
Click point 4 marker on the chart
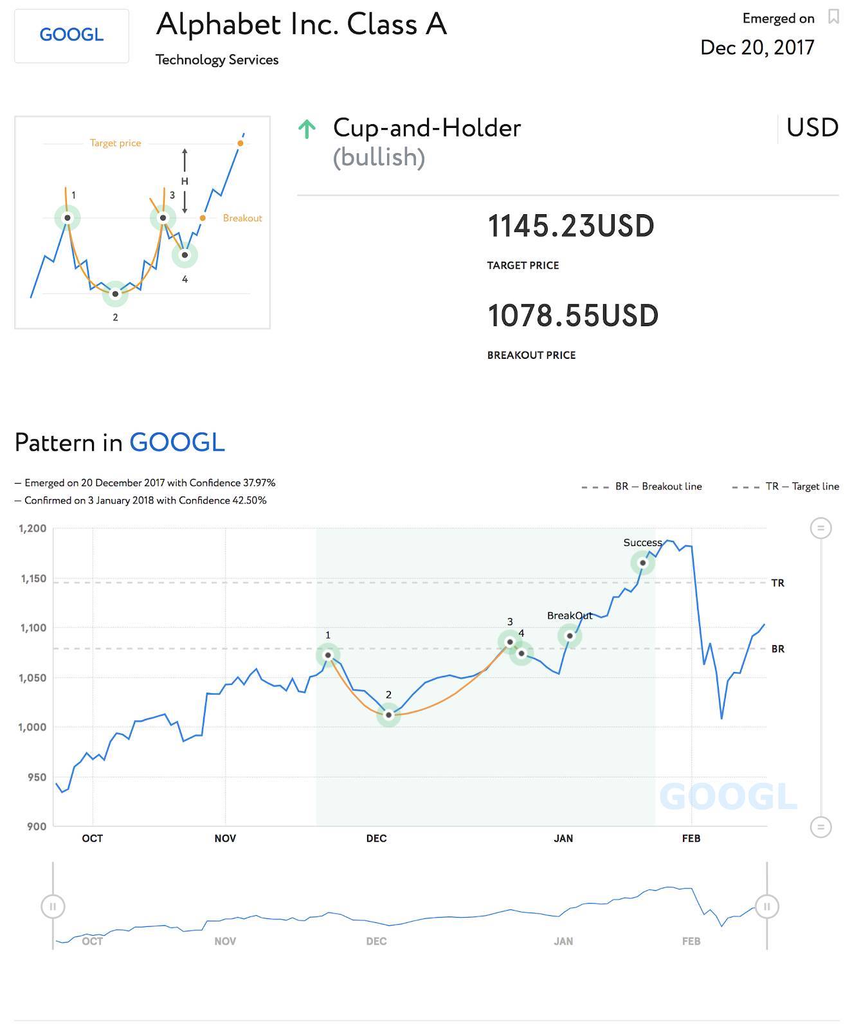pos(521,653)
